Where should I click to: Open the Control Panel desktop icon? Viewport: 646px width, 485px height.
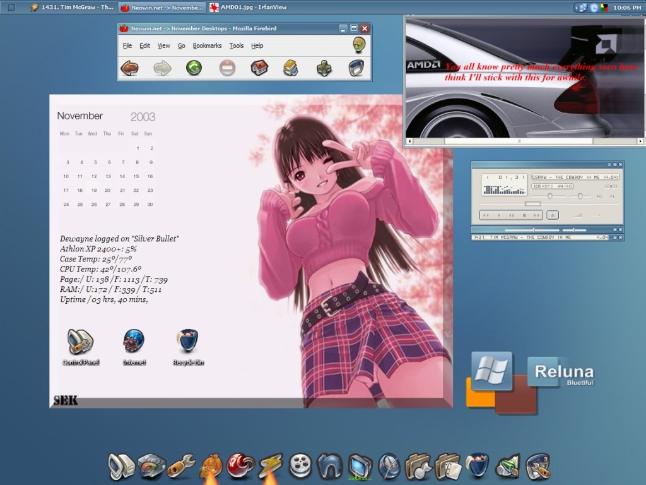pos(81,342)
